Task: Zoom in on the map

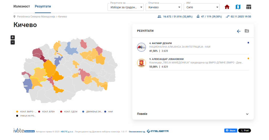Action: [13, 37]
